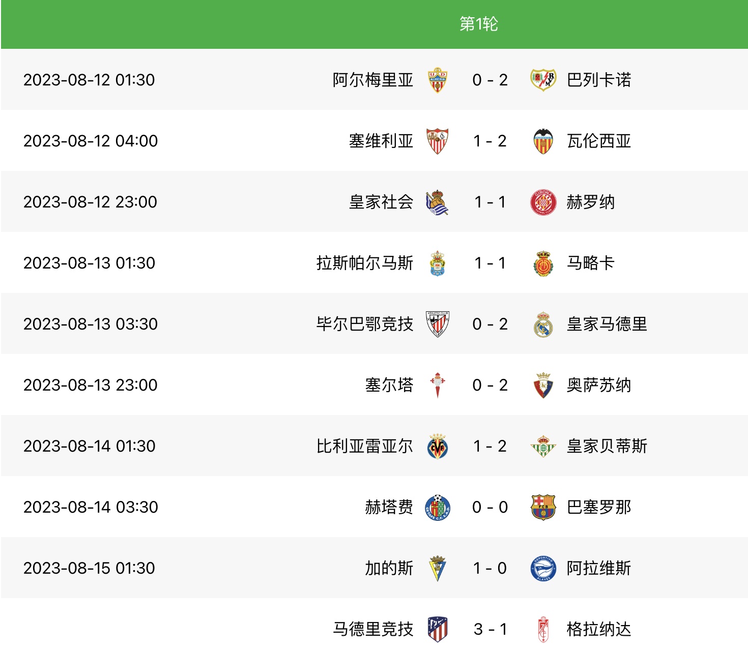Click the Almería club crest
The image size is (748, 652).
tap(438, 80)
